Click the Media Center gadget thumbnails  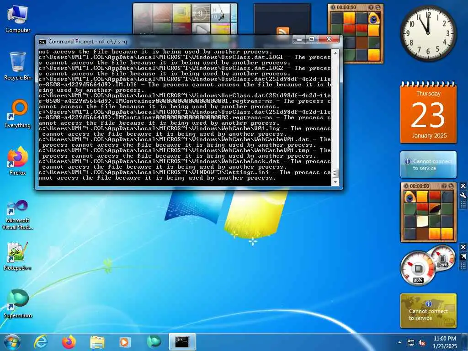185,19
